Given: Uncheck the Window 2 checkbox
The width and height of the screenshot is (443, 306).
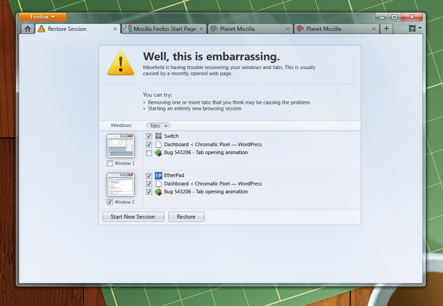Looking at the screenshot, I should coord(110,202).
